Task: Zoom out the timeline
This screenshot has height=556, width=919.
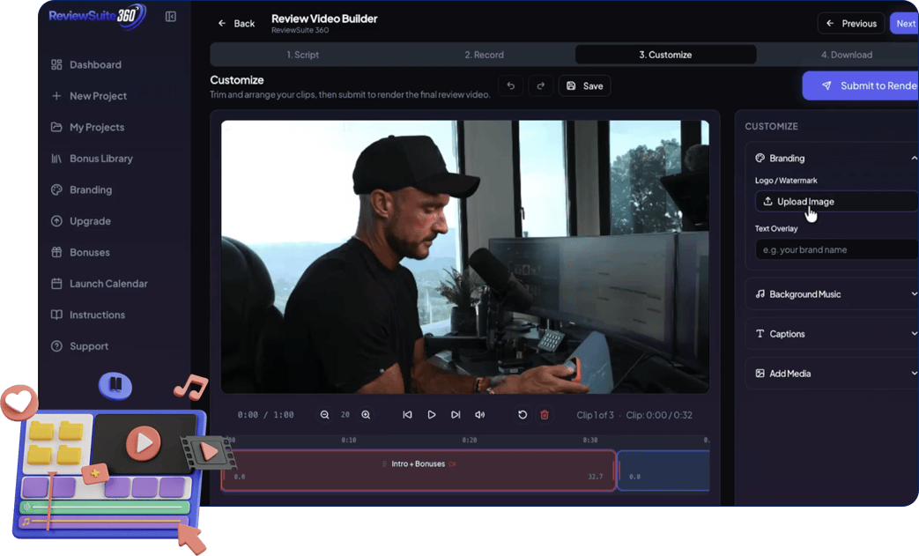Action: pos(325,415)
